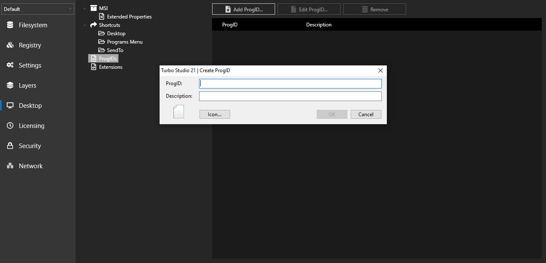Focus the Description text field

click(290, 96)
